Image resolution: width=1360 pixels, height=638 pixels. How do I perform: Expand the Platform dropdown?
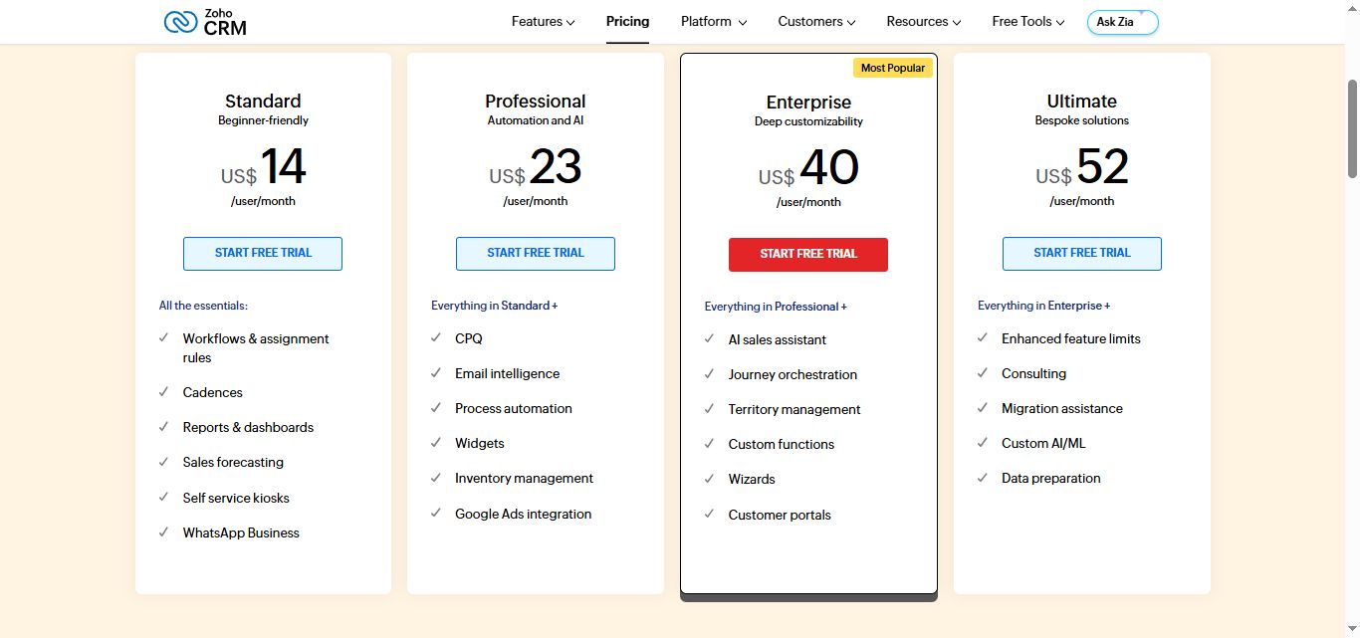pos(713,21)
